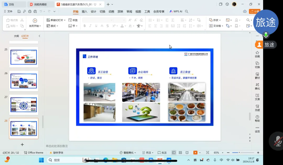Expand the 智能美化 dropdown in status bar
This screenshot has width=283, height=165.
128,153
